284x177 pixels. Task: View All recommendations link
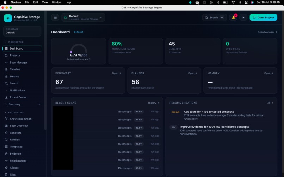pos(270,103)
